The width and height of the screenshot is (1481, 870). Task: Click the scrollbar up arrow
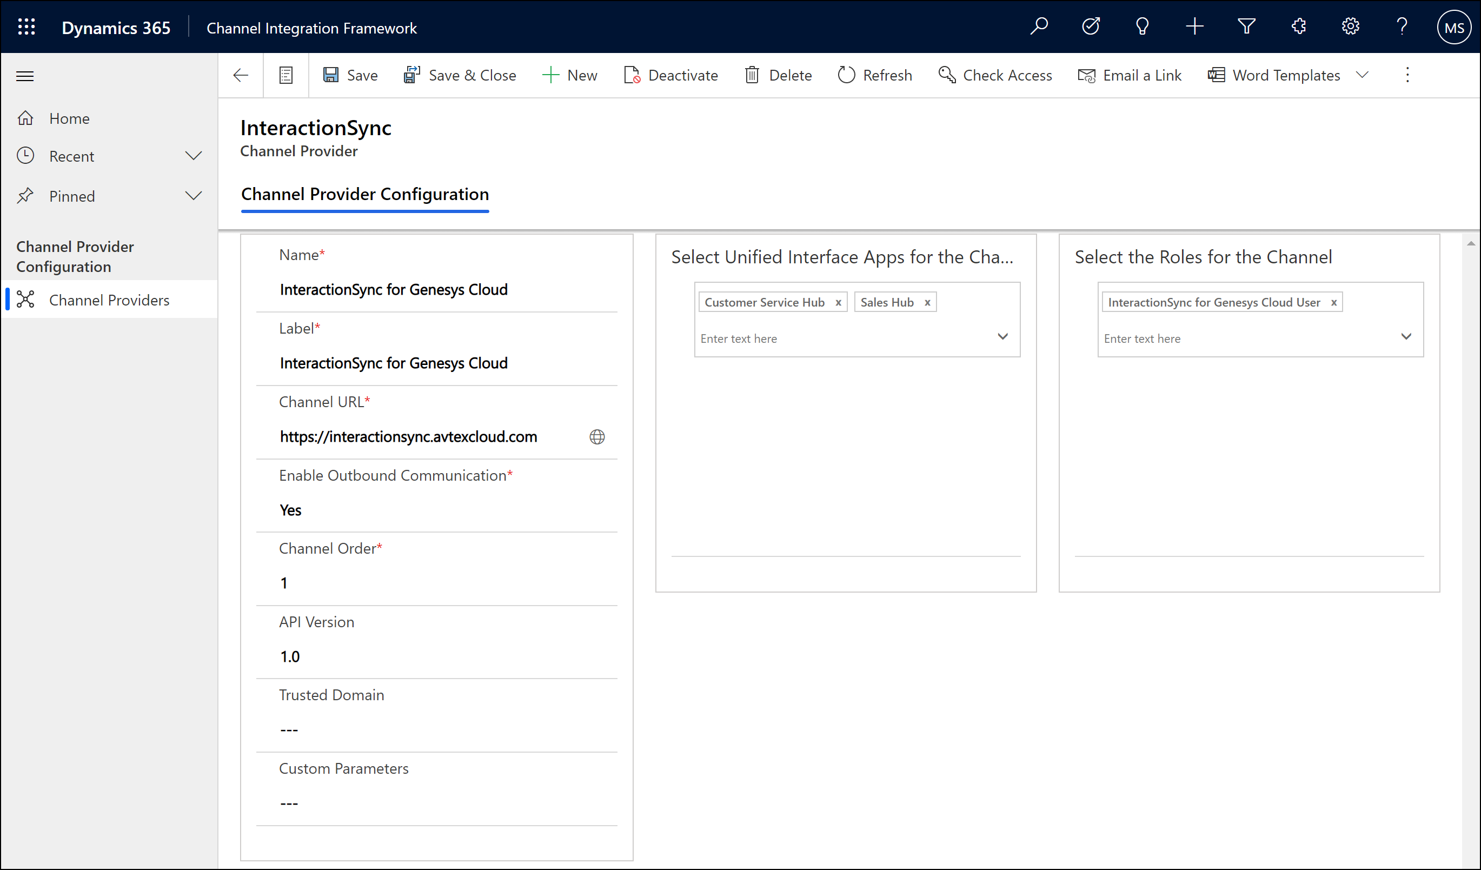[x=1471, y=243]
